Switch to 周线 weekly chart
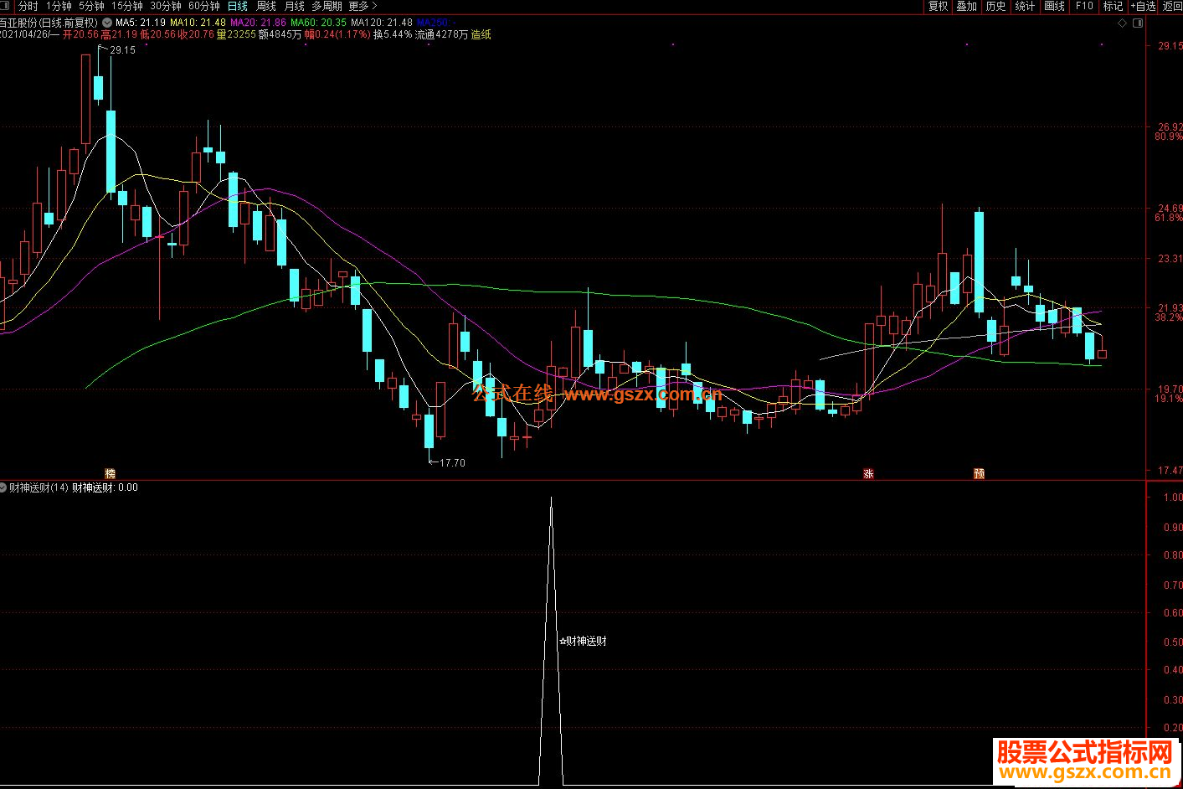This screenshot has width=1183, height=789. 266,6
